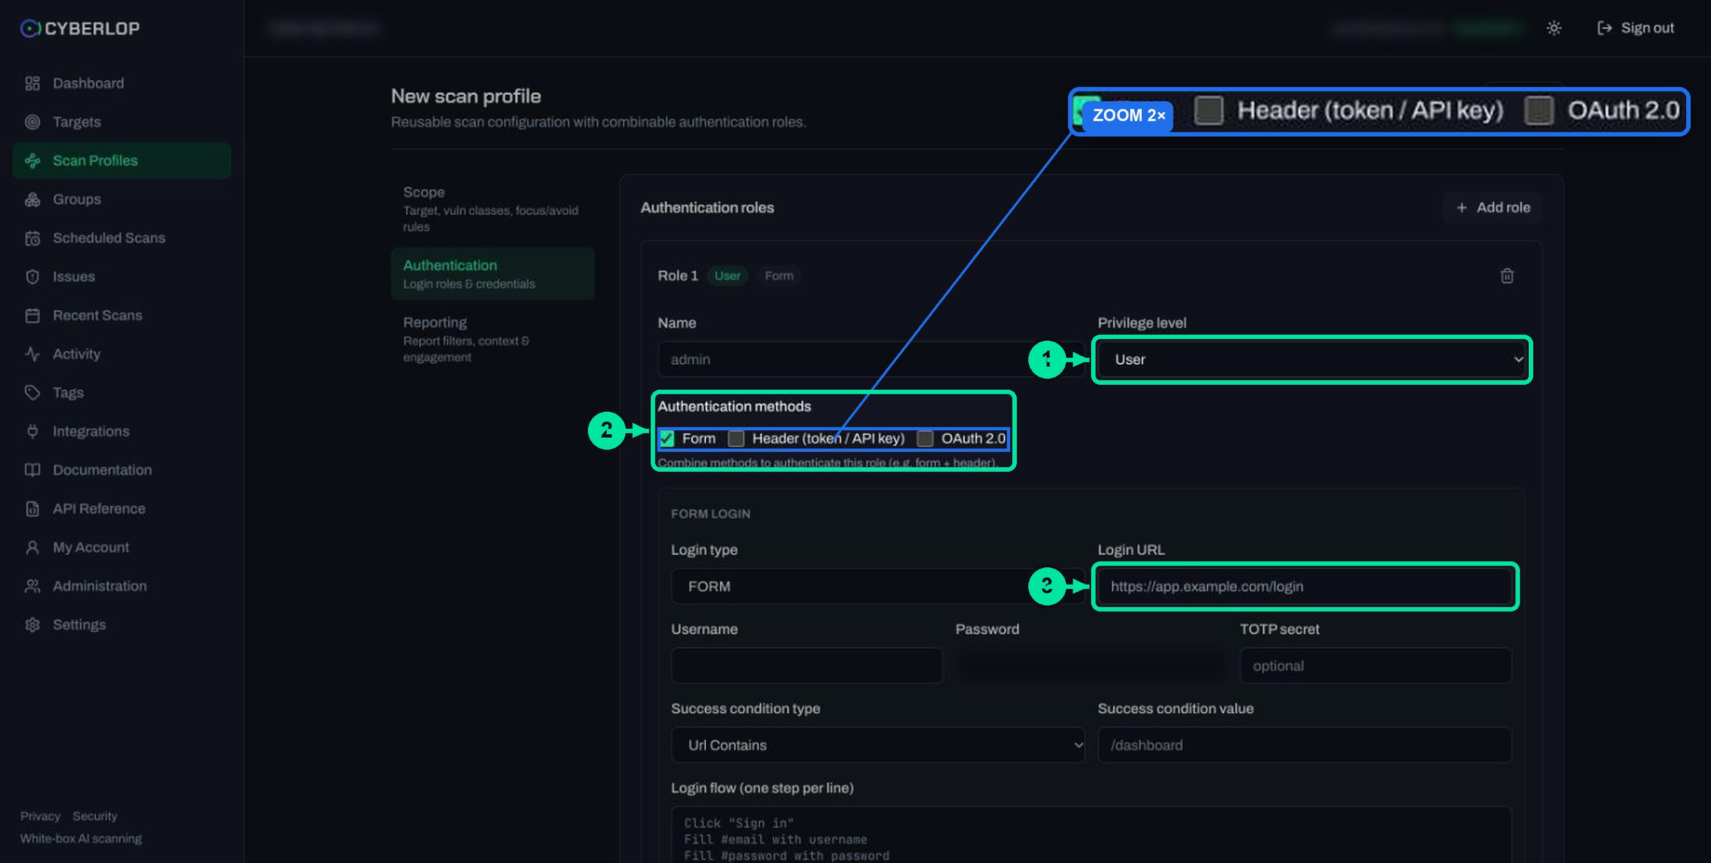
Task: Open the Security footer link
Action: pos(95,816)
